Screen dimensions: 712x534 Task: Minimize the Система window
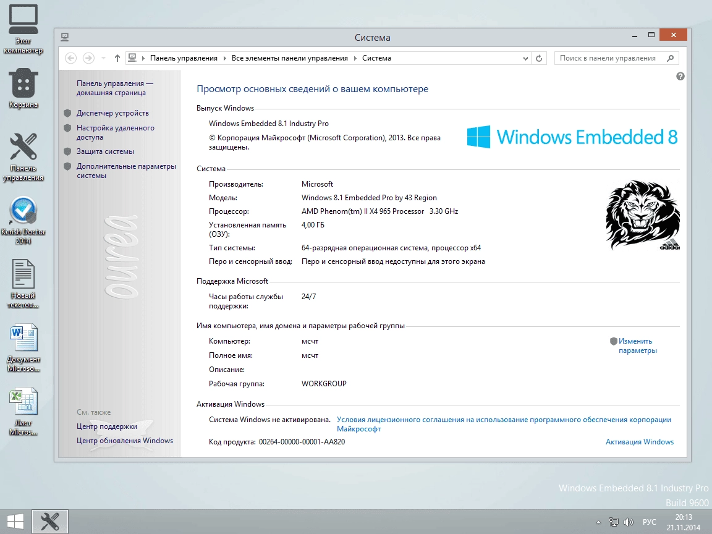click(634, 35)
